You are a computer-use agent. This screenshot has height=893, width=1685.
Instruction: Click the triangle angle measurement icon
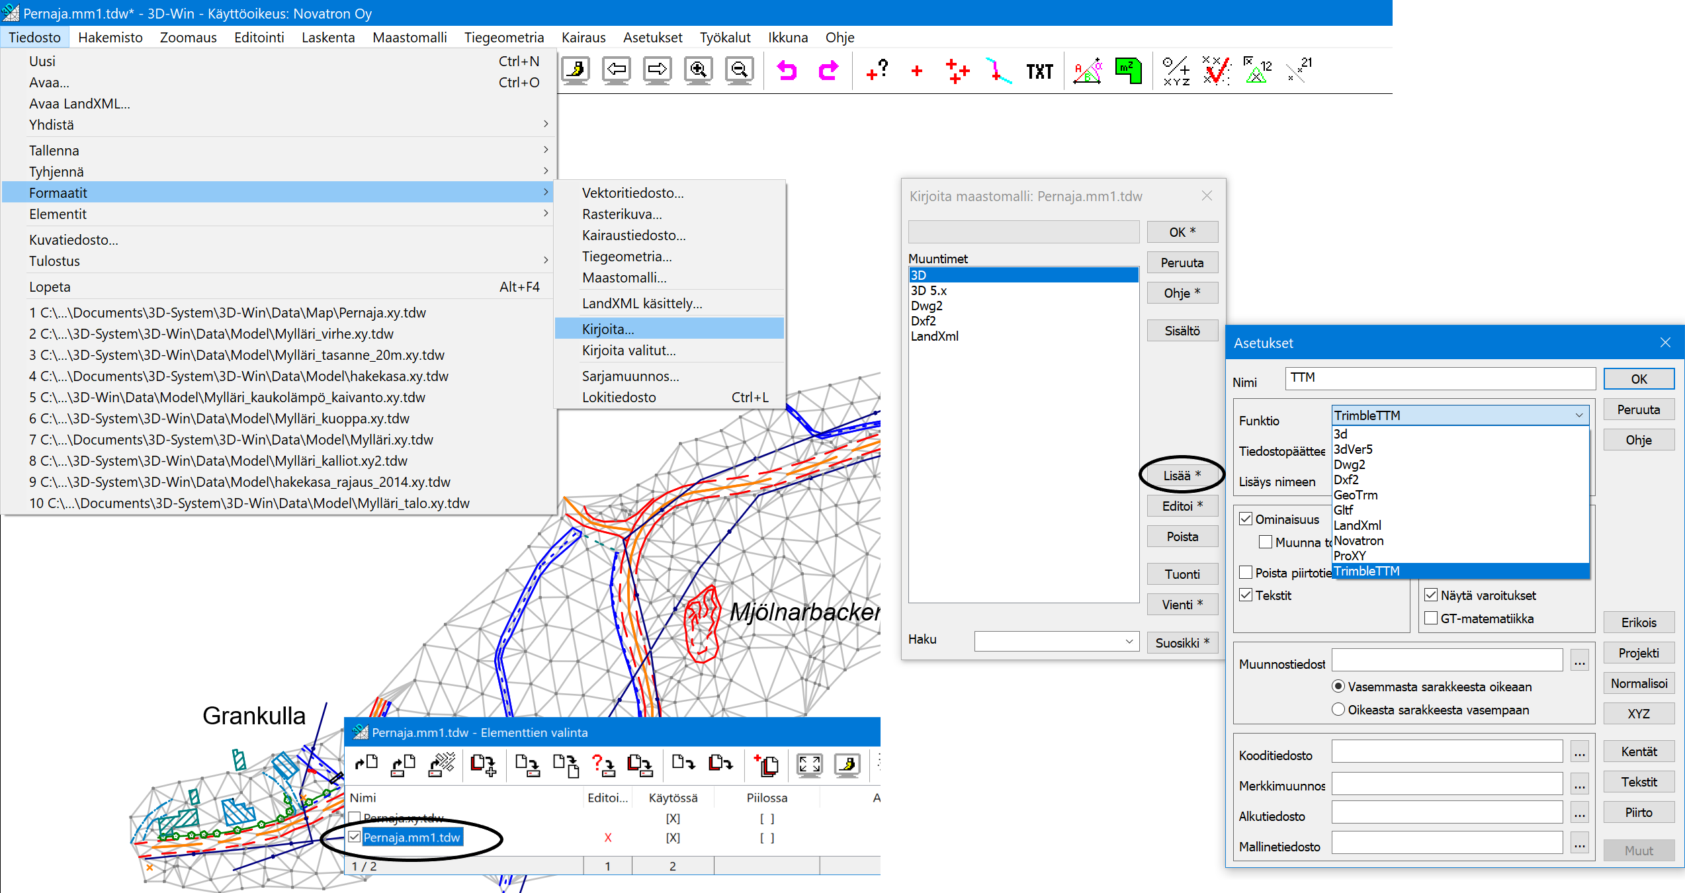click(1088, 70)
